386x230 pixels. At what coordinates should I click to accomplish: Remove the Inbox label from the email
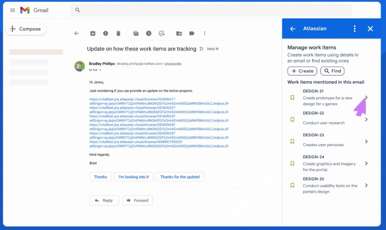pyautogui.click(x=217, y=49)
